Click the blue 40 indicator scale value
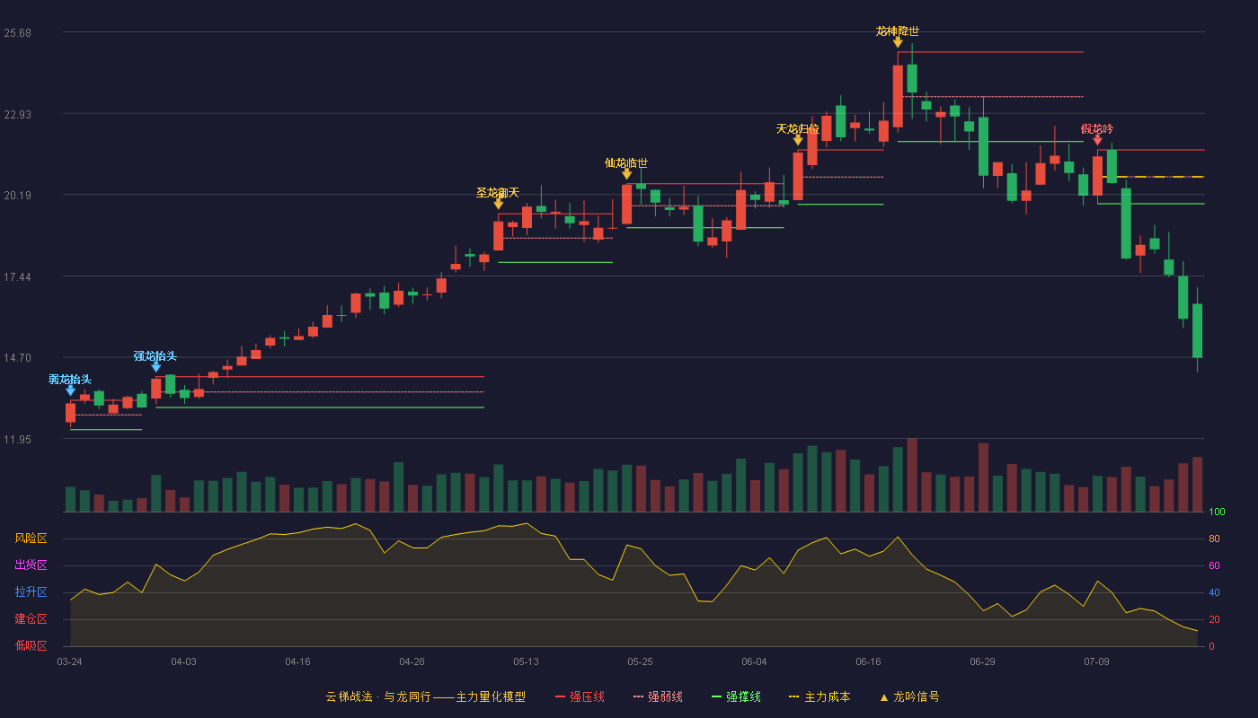 [x=1213, y=592]
